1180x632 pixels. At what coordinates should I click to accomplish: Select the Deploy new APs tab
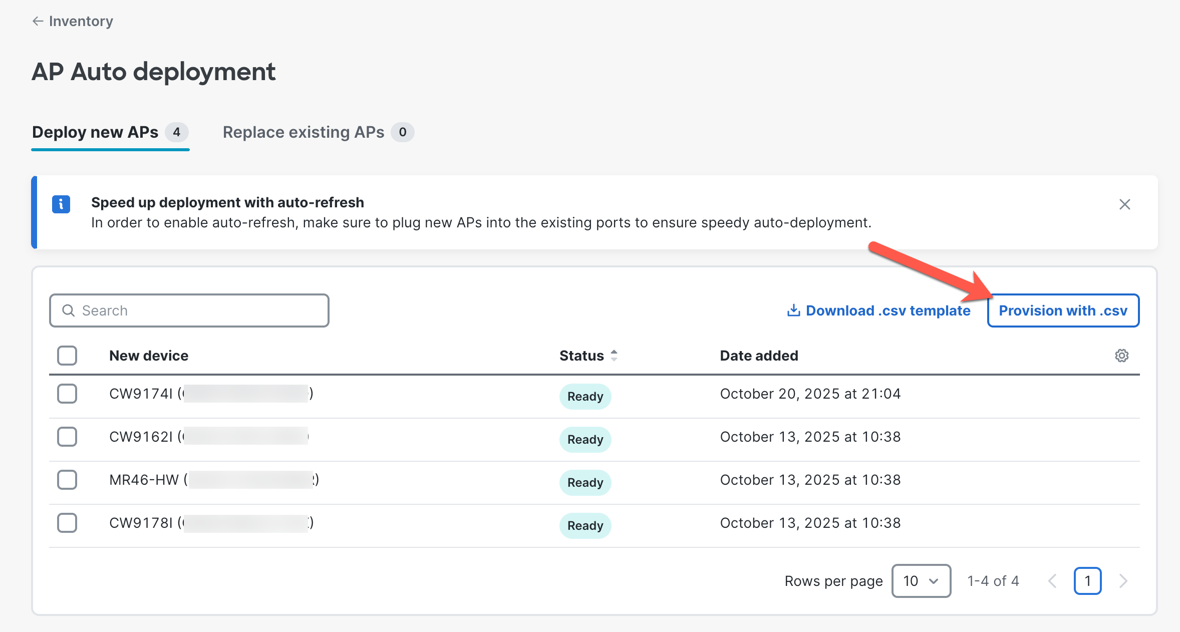[x=95, y=132]
